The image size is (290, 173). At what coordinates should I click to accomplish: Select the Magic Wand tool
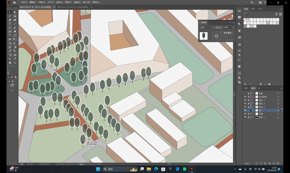point(10,16)
